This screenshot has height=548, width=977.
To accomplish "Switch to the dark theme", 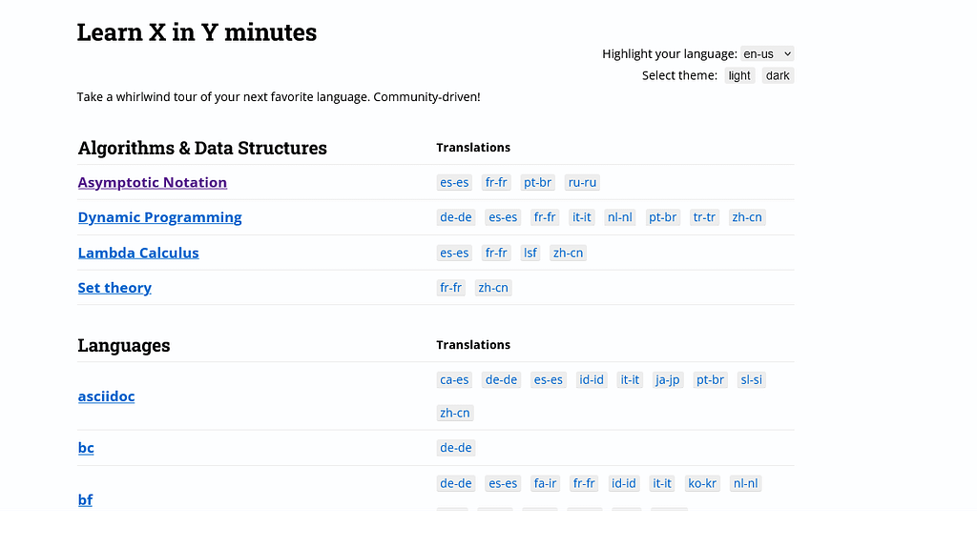I will pyautogui.click(x=778, y=76).
